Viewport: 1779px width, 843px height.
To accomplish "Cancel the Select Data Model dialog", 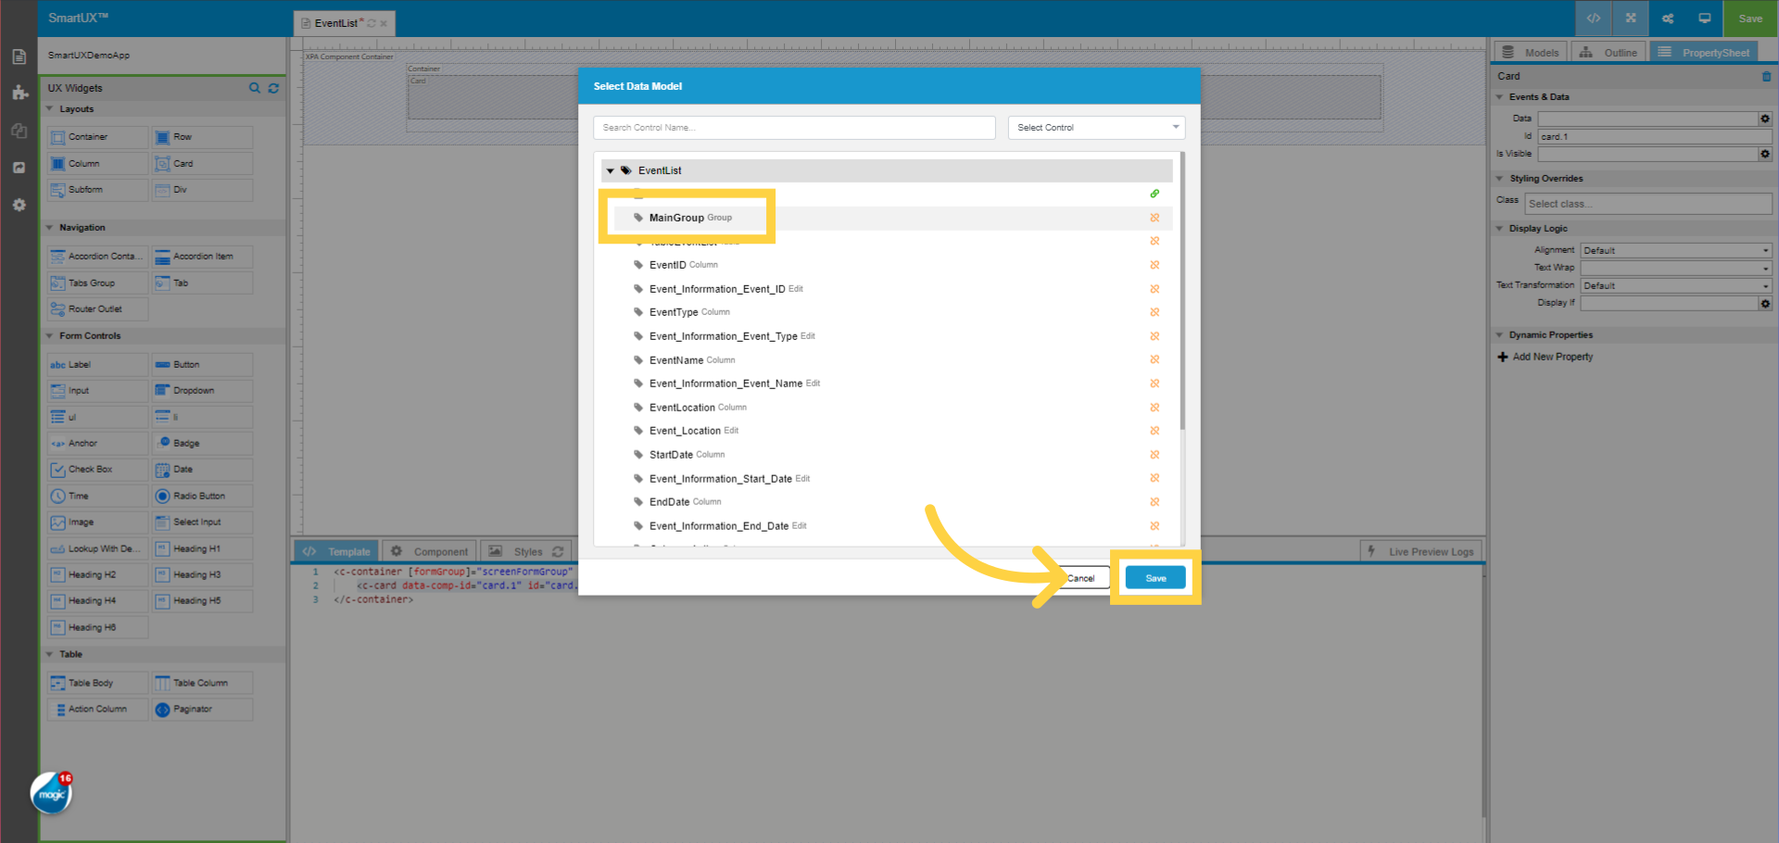I will pos(1081,577).
